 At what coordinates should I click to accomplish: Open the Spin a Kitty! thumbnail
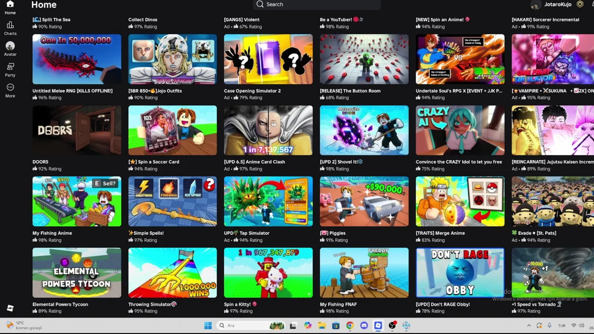pyautogui.click(x=268, y=273)
